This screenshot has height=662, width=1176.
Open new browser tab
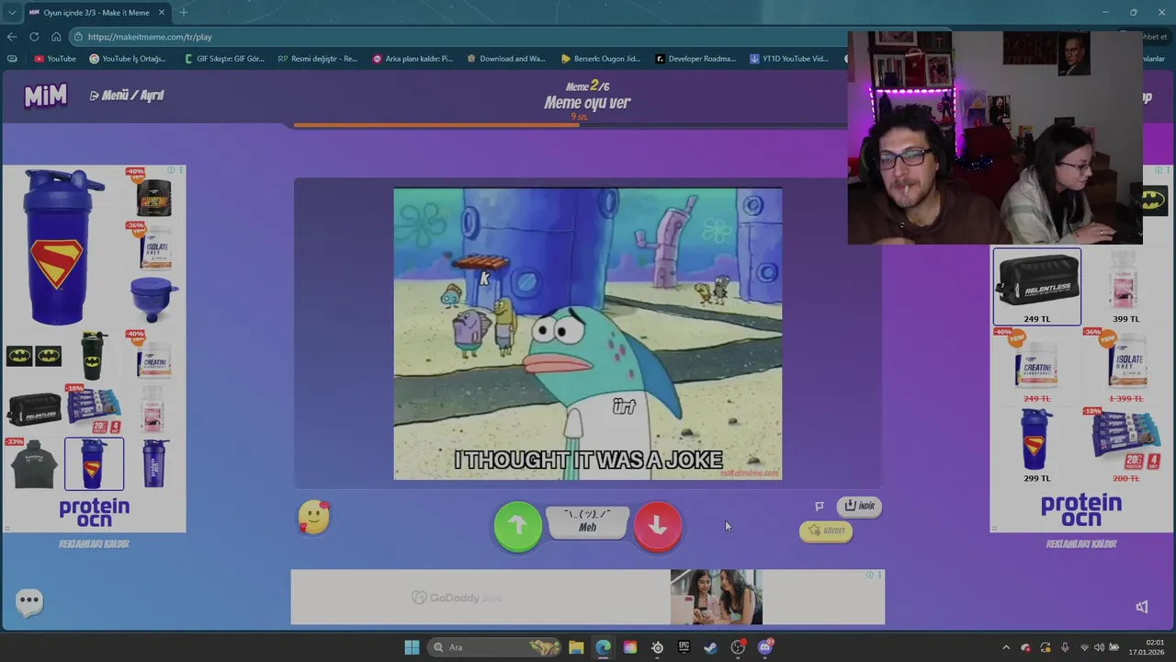click(x=183, y=13)
